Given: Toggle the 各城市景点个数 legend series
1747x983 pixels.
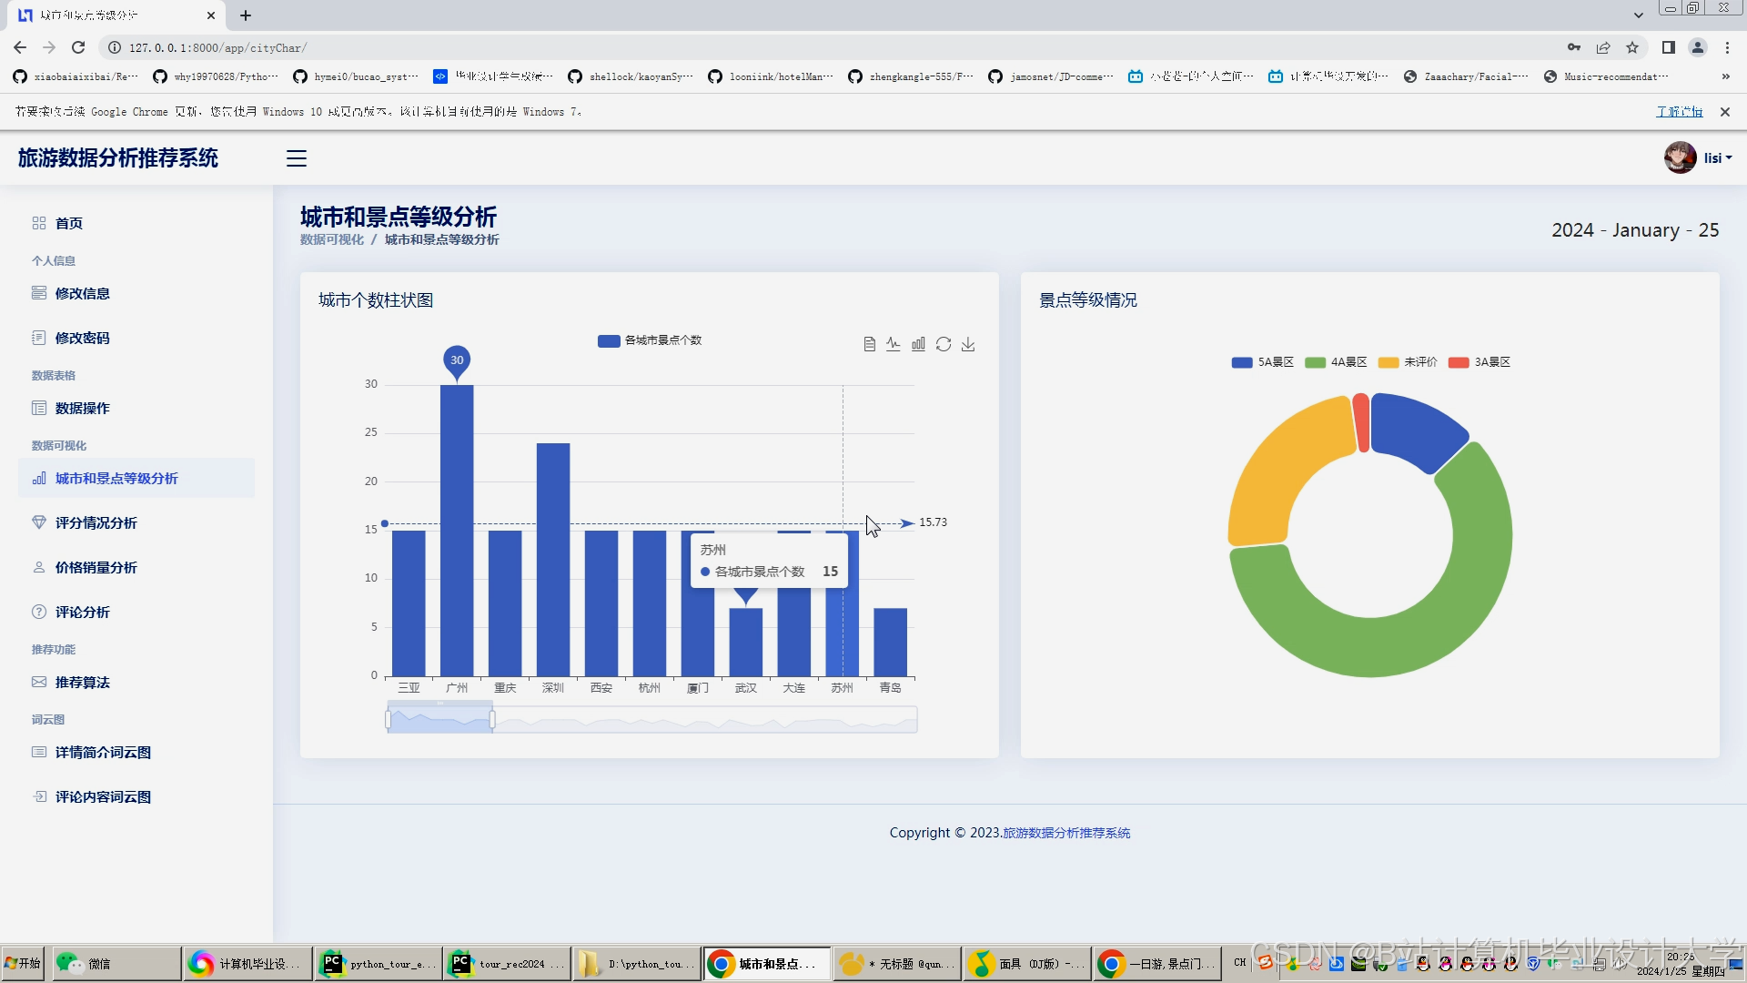Looking at the screenshot, I should click(x=650, y=340).
